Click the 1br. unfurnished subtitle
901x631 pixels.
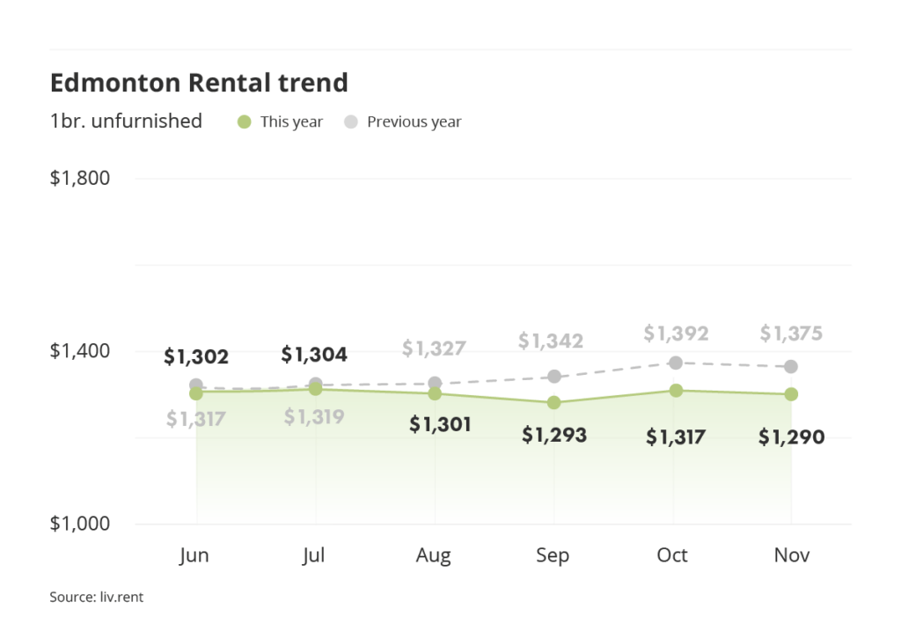pyautogui.click(x=126, y=121)
